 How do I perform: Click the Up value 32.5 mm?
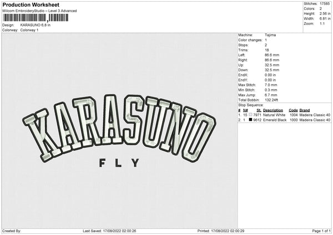point(272,65)
